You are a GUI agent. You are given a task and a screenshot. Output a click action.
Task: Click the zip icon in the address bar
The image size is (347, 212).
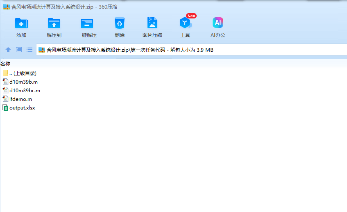42,50
